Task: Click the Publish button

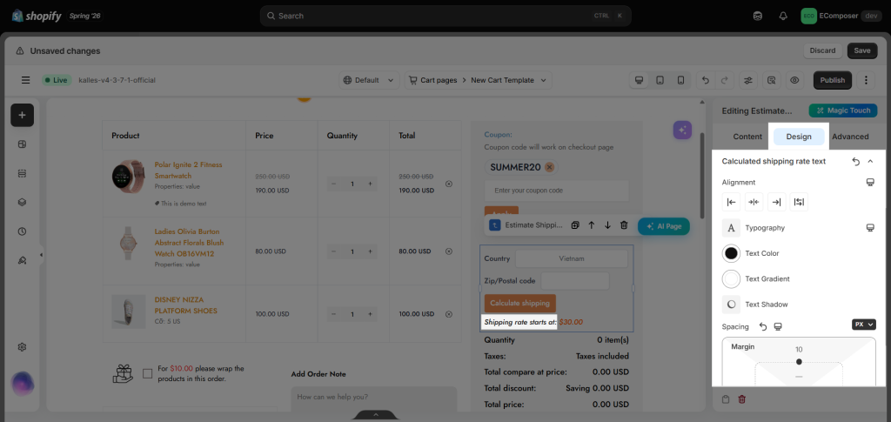Action: coord(833,80)
